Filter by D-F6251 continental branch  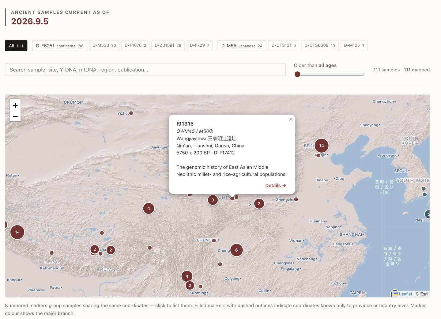60,46
